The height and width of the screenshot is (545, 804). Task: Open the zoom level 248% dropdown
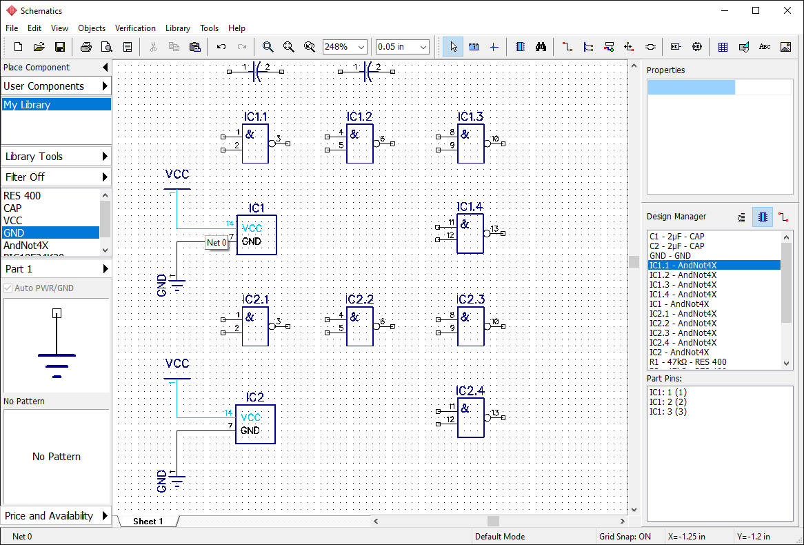361,47
